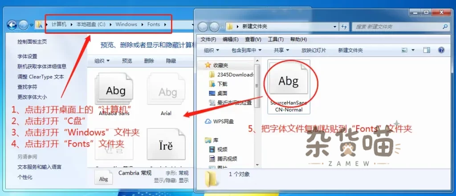The image size is (456, 196).
Task: Select the 2345Downloads folder
Action: coord(232,75)
